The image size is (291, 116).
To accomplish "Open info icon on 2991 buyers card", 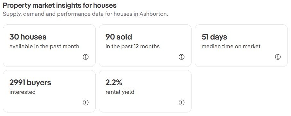I will click(86, 103).
